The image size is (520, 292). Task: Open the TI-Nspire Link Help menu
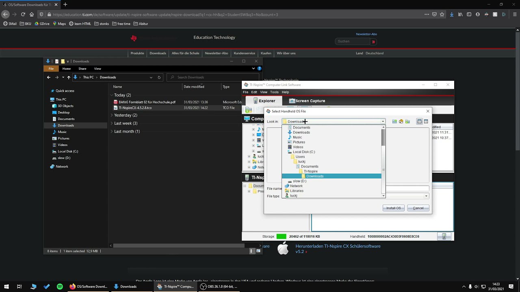(285, 92)
